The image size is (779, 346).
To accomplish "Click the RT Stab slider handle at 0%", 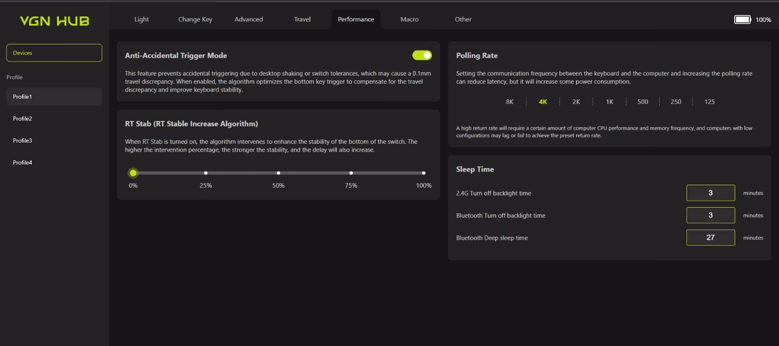I will (x=133, y=173).
